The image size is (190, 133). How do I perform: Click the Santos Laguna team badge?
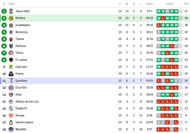coord(11,122)
